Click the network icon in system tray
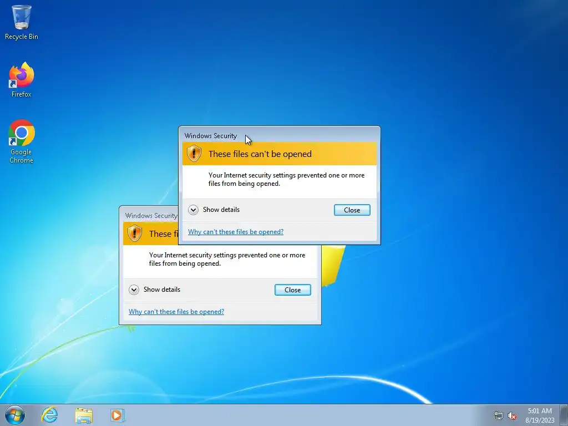This screenshot has height=426, width=568. tap(499, 415)
